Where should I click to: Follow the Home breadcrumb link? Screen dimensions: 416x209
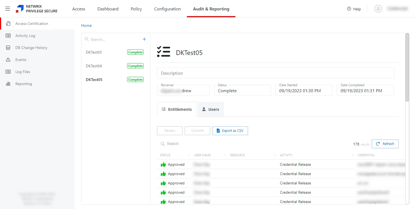tap(86, 25)
